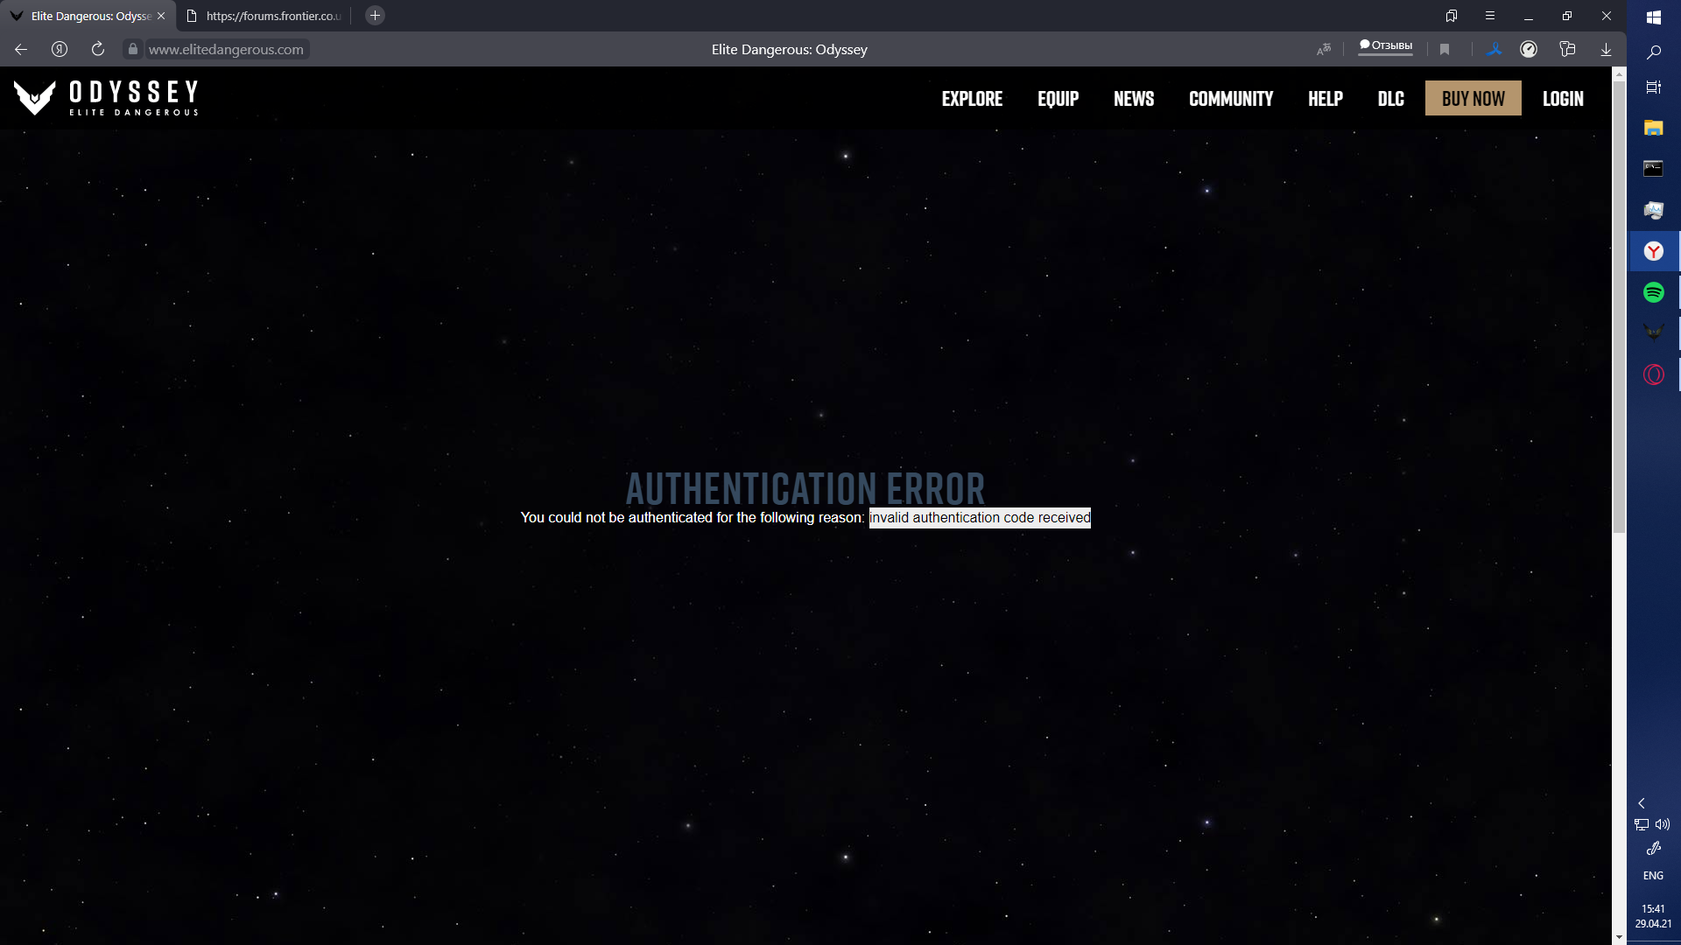The image size is (1681, 945).
Task: Open the HELP menu
Action: coord(1326,99)
